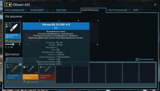Screen dimensions: 160x91
Task: Switch to the КОМАНДИР tab
Action: (x=42, y=10)
